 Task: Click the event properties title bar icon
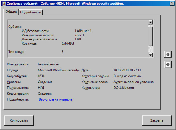(x=4, y=4)
